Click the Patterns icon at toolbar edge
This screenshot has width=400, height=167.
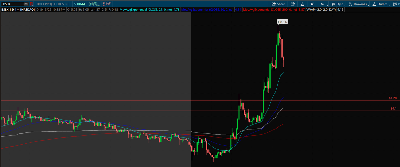395,4
